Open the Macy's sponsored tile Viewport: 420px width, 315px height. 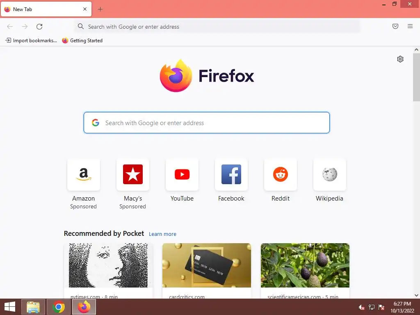click(133, 175)
